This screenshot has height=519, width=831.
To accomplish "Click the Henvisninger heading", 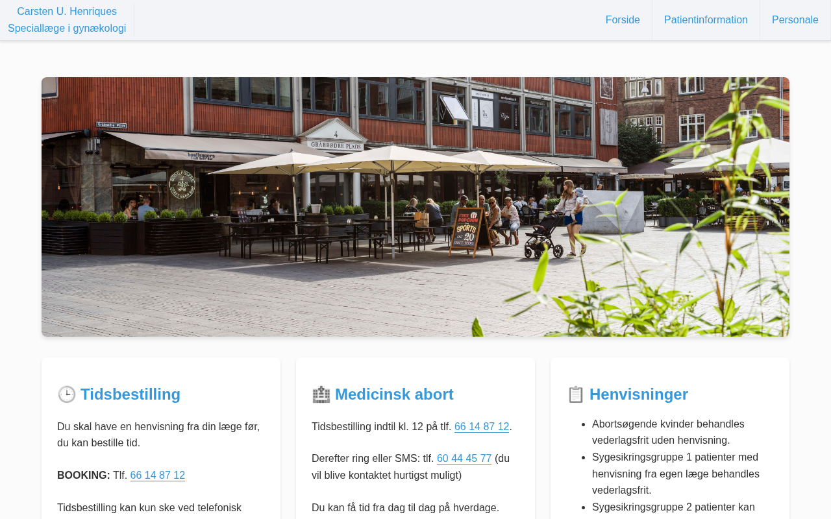I will [x=639, y=394].
